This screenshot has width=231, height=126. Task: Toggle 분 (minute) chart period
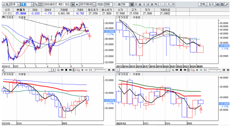pos(152,5)
